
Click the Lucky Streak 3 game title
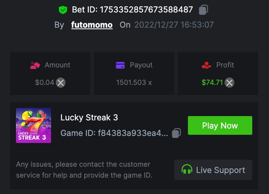coord(89,117)
